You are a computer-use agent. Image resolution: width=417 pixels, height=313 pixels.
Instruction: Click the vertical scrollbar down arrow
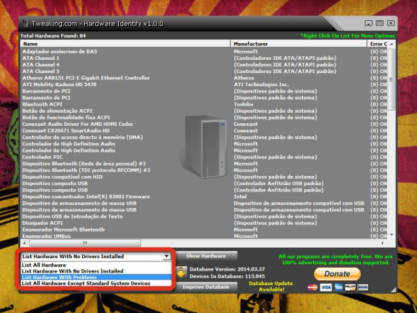click(x=391, y=235)
